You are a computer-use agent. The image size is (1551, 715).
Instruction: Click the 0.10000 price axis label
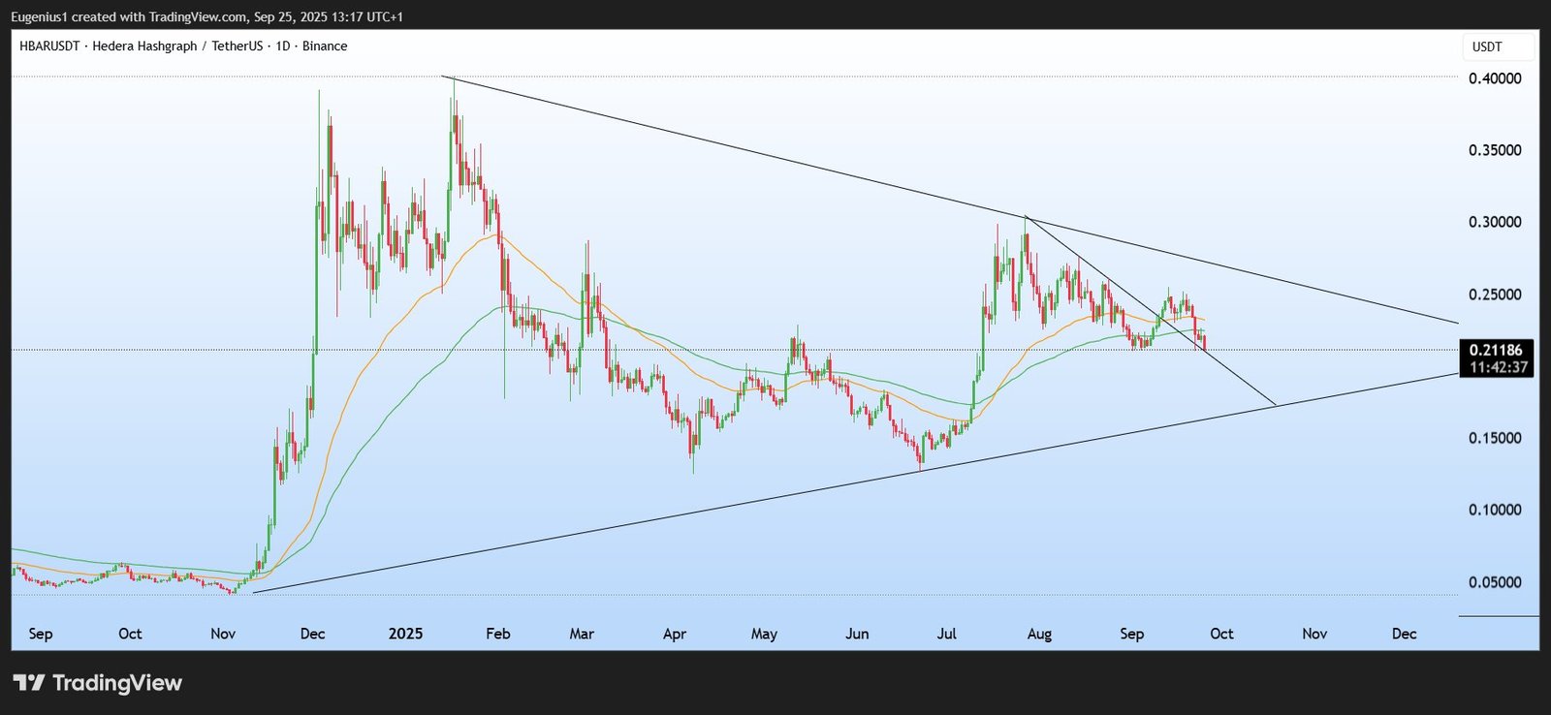pos(1494,510)
